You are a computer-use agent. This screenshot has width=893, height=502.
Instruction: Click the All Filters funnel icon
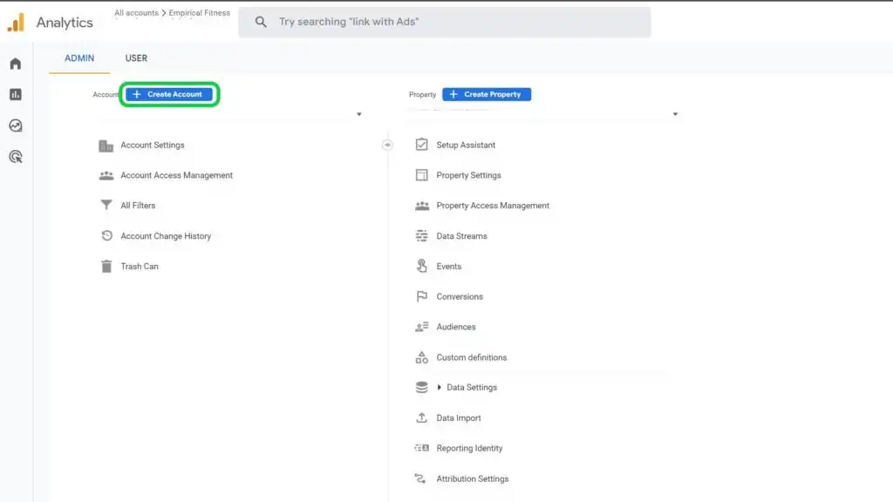[x=106, y=206]
